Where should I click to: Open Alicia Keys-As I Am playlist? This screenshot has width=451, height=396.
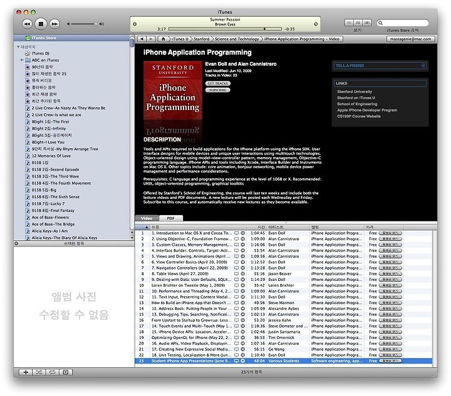[49, 231]
